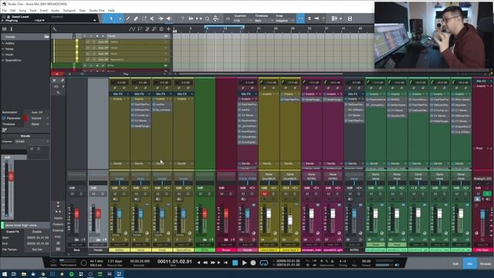The image size is (494, 278).
Task: Open the Windows Start menu
Action: coord(5,274)
